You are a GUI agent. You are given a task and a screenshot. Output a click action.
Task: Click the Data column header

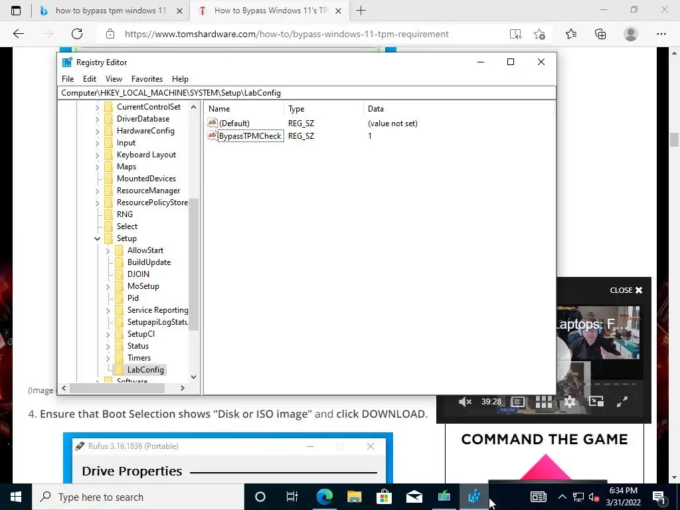pos(459,109)
